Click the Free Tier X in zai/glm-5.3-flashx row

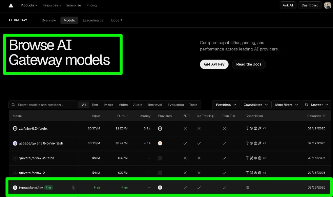click(224, 128)
